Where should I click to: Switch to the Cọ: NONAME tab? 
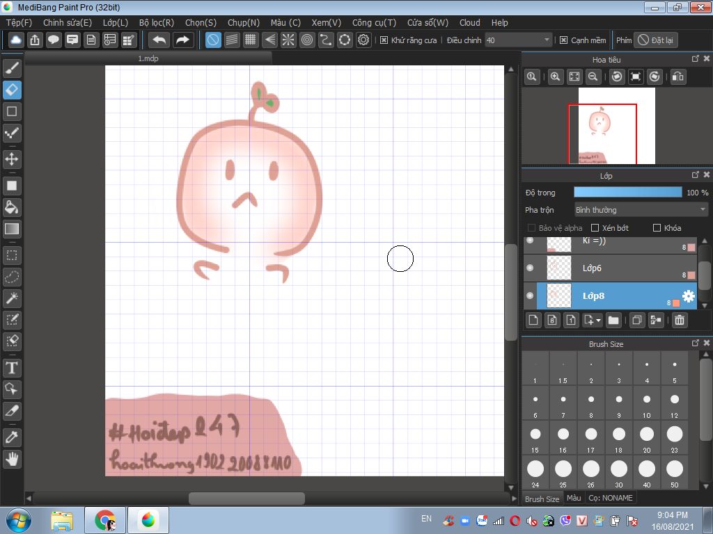(x=610, y=498)
